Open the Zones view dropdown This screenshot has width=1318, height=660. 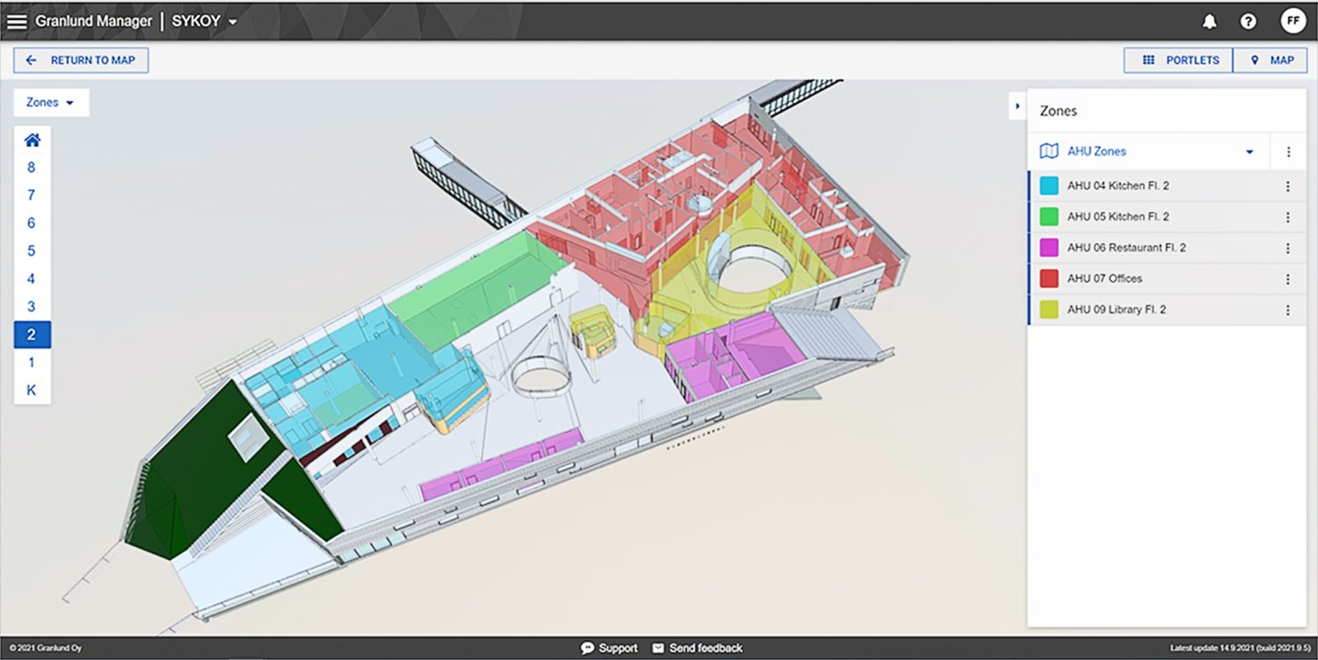[x=50, y=103]
